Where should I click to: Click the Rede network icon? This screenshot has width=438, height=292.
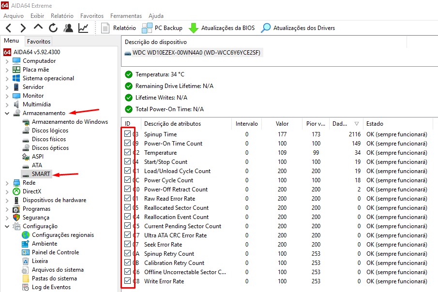point(16,183)
